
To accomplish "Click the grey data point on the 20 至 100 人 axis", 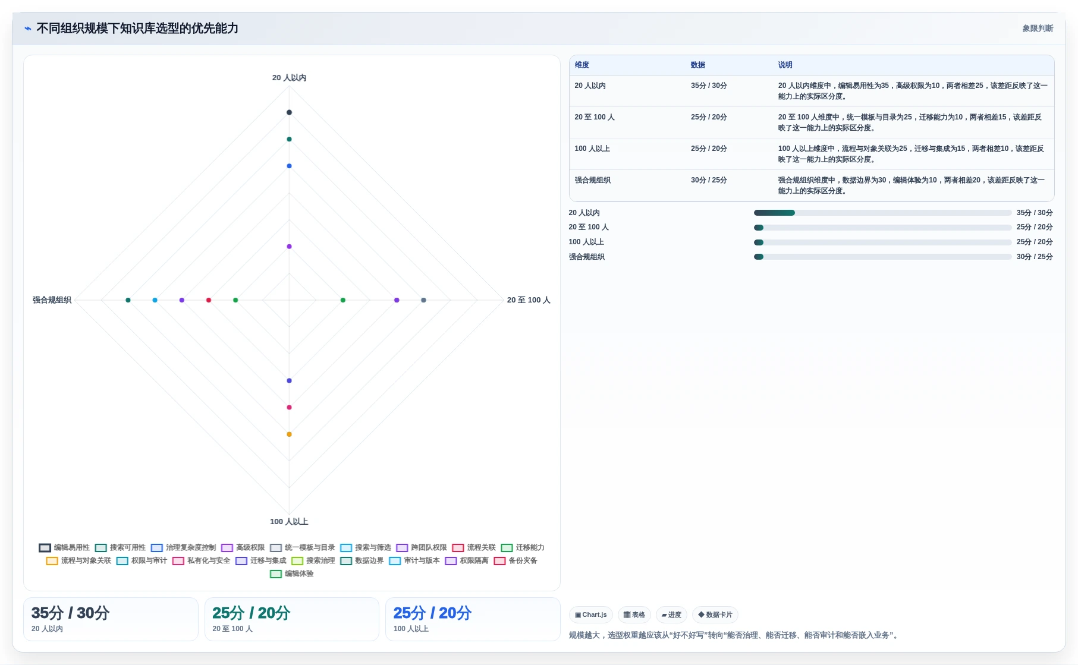I will (x=423, y=300).
